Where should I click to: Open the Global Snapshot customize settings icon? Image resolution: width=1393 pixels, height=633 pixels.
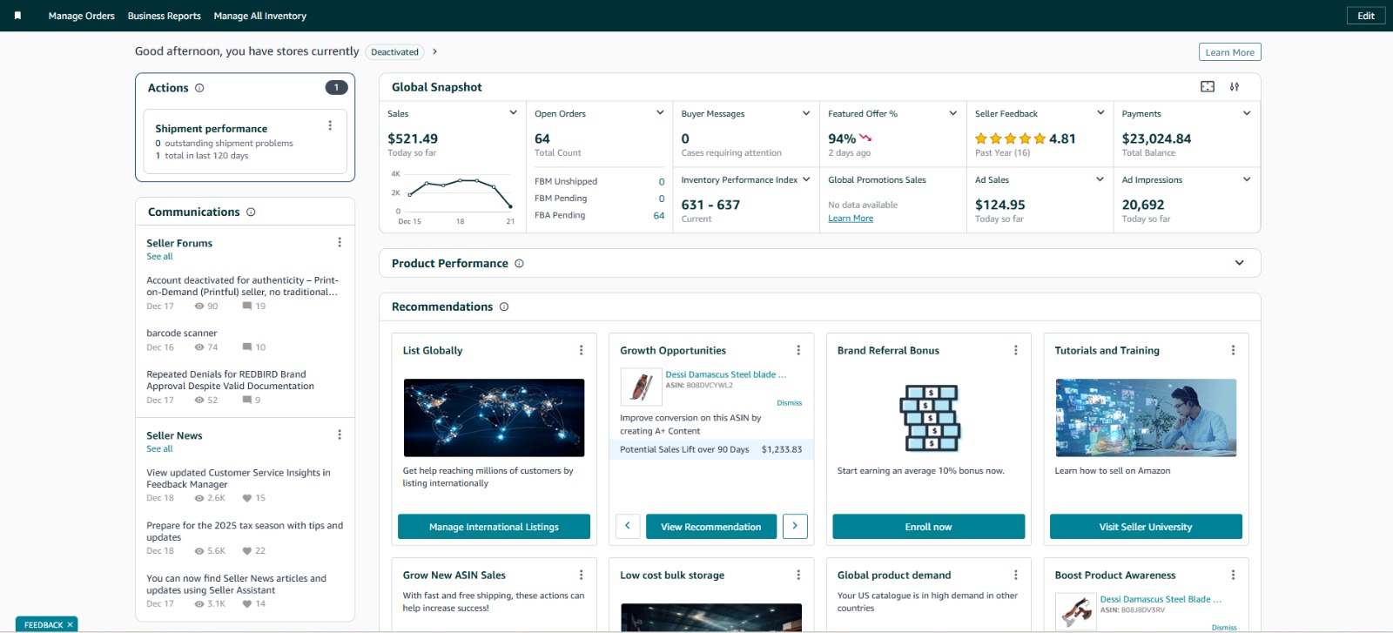coord(1234,87)
